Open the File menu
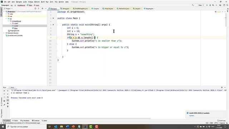The image size is (229, 129). 5,2
